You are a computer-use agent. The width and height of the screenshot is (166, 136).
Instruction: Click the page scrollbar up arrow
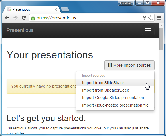point(161,26)
